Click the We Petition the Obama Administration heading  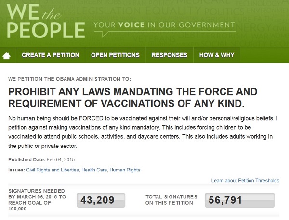click(69, 79)
